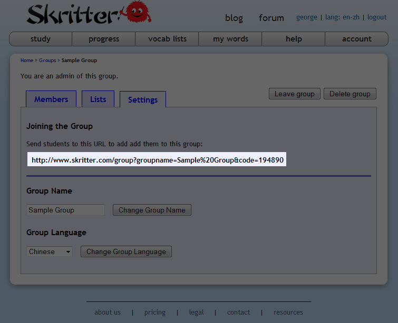Viewport: 398px width, 323px height.
Task: Click the Delete group button
Action: [x=350, y=94]
